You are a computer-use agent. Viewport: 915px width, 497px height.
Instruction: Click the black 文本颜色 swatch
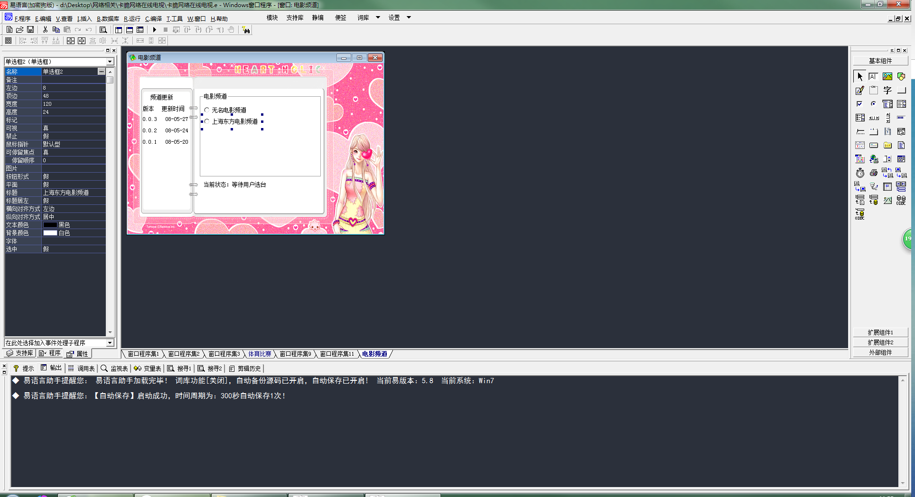tap(50, 225)
